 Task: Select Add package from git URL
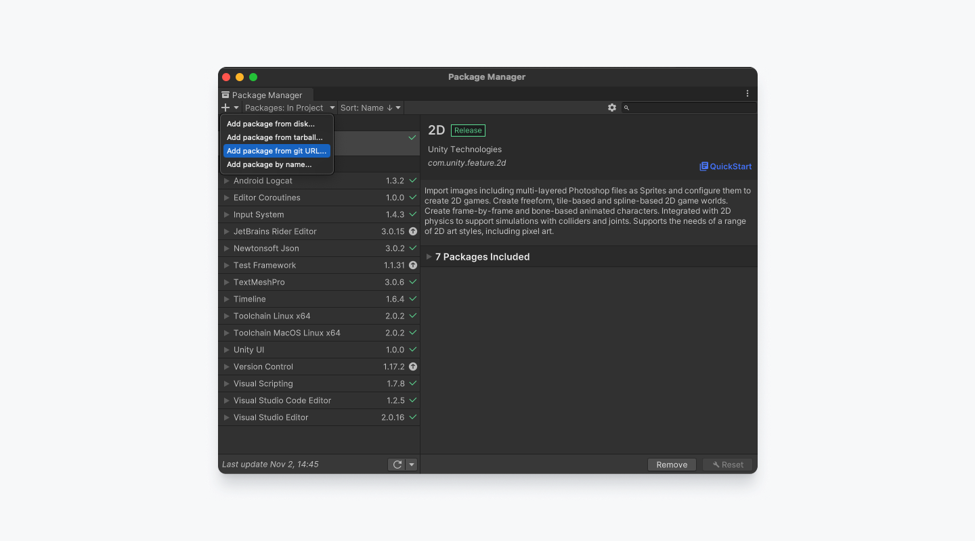tap(277, 151)
